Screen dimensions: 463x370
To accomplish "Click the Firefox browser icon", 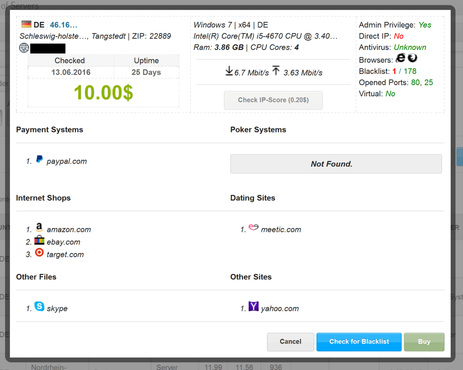I will click(412, 58).
